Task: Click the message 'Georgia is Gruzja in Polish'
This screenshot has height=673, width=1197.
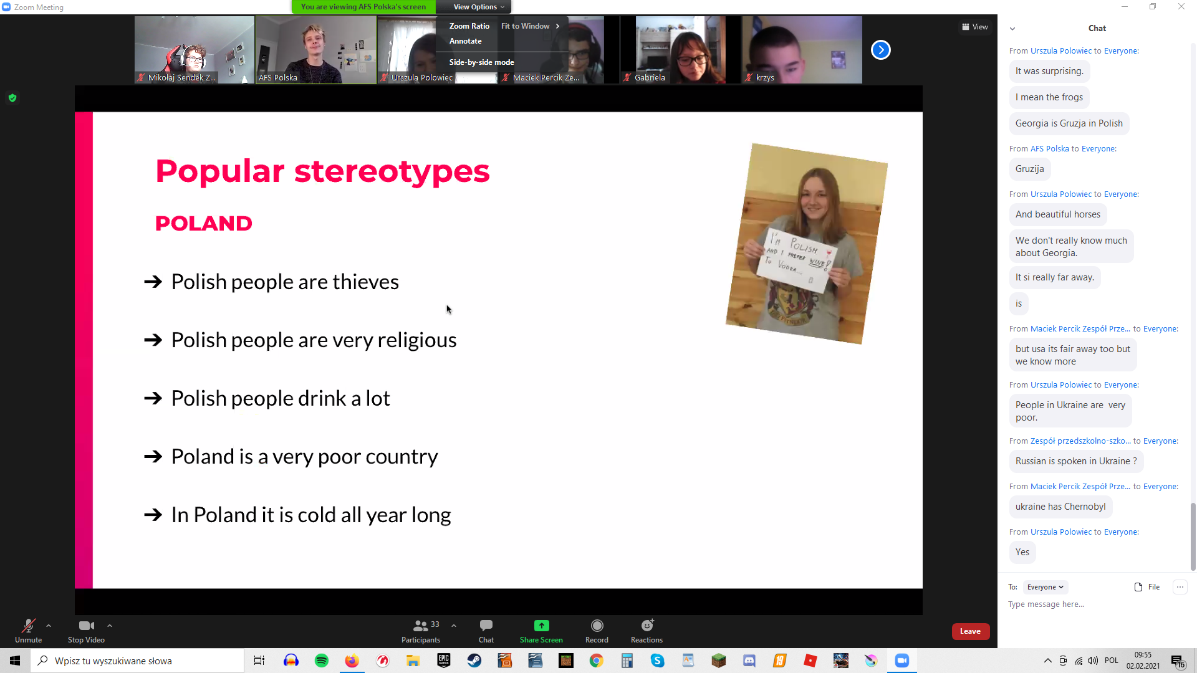Action: tap(1069, 123)
